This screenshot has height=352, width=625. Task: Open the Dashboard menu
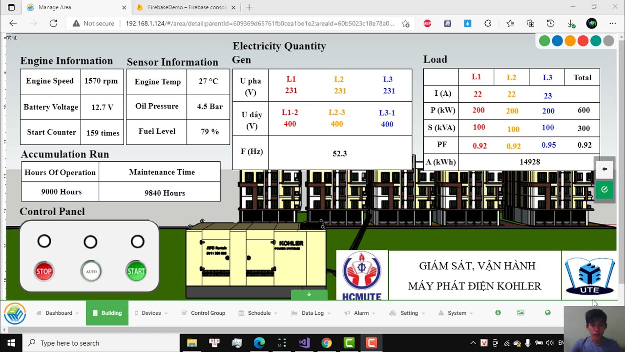[x=58, y=313]
